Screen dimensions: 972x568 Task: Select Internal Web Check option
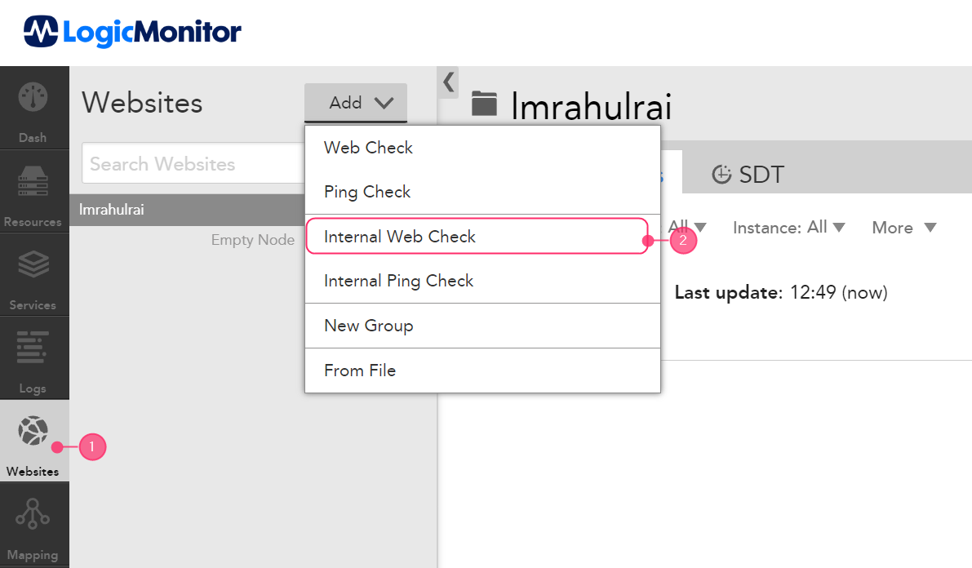point(400,237)
